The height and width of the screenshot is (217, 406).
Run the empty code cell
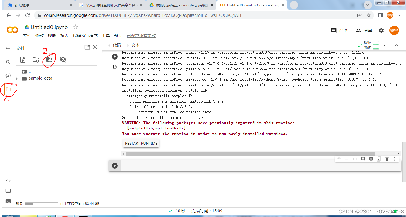tap(114, 165)
